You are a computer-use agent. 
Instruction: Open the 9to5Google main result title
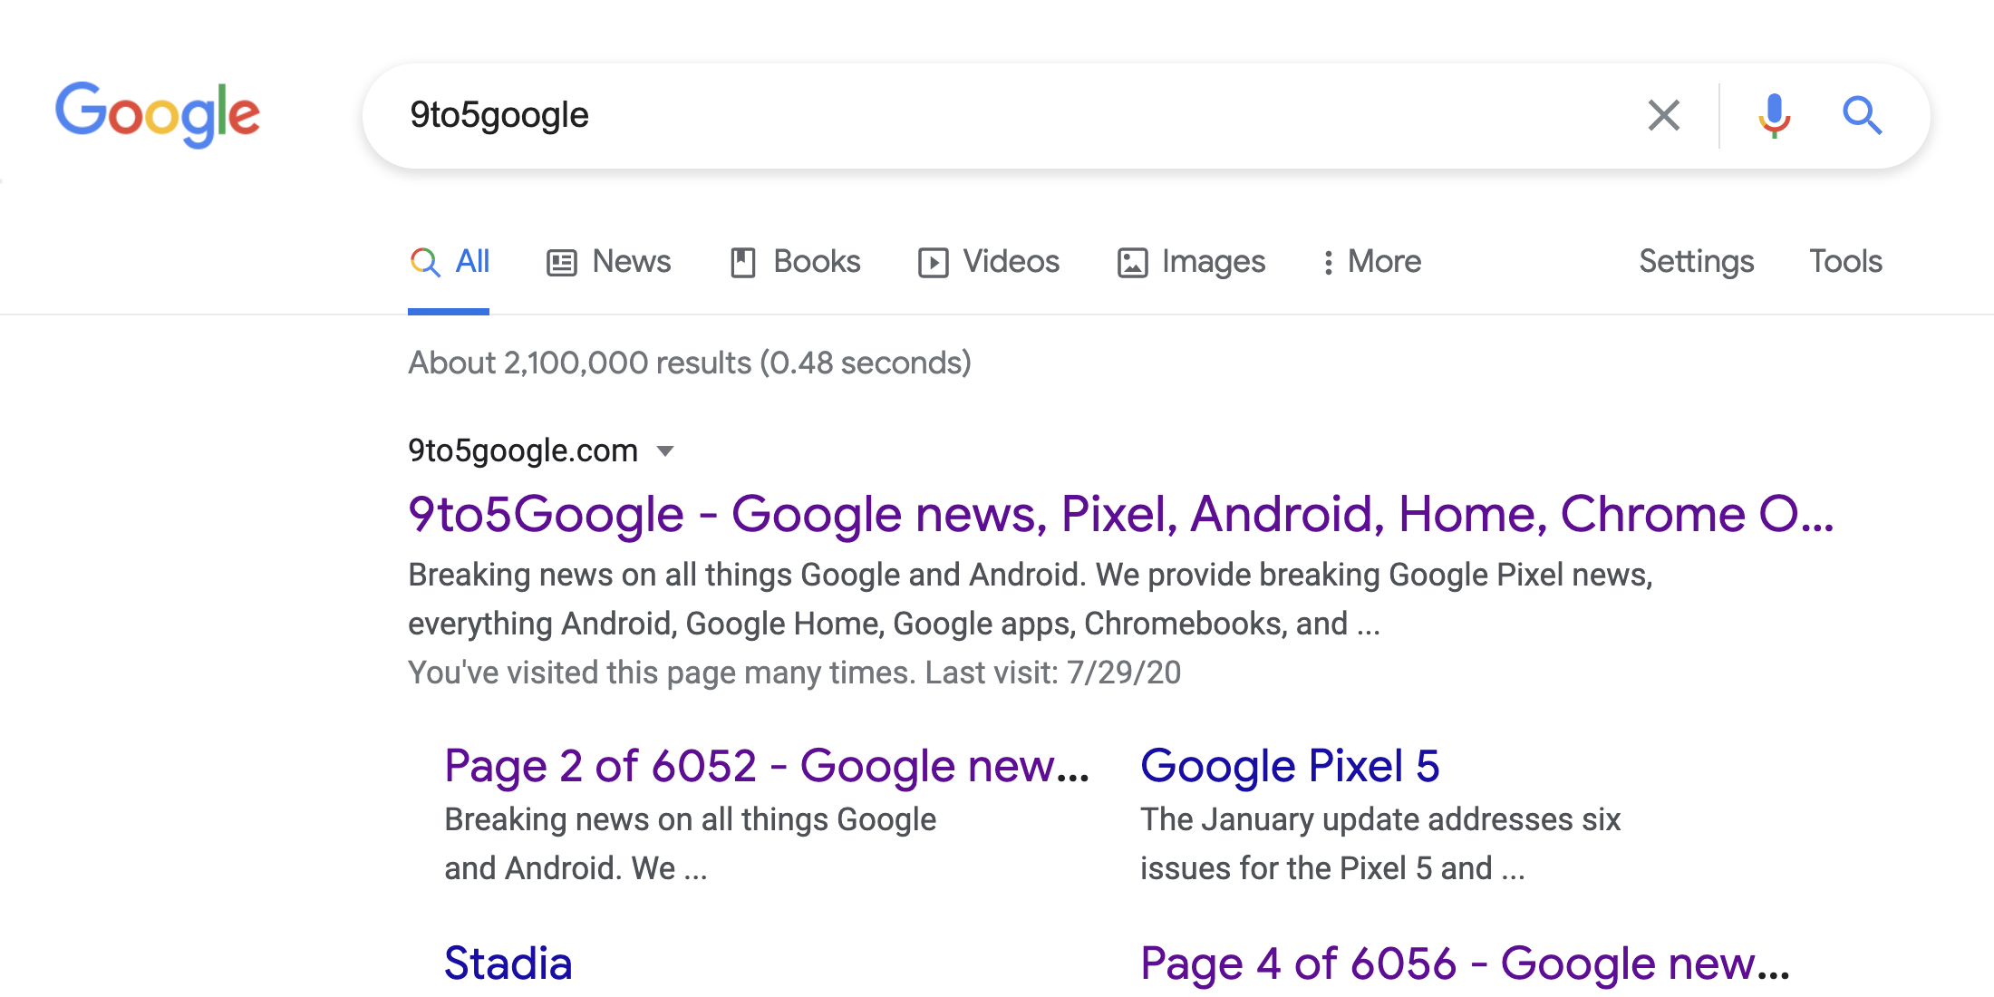tap(1120, 514)
